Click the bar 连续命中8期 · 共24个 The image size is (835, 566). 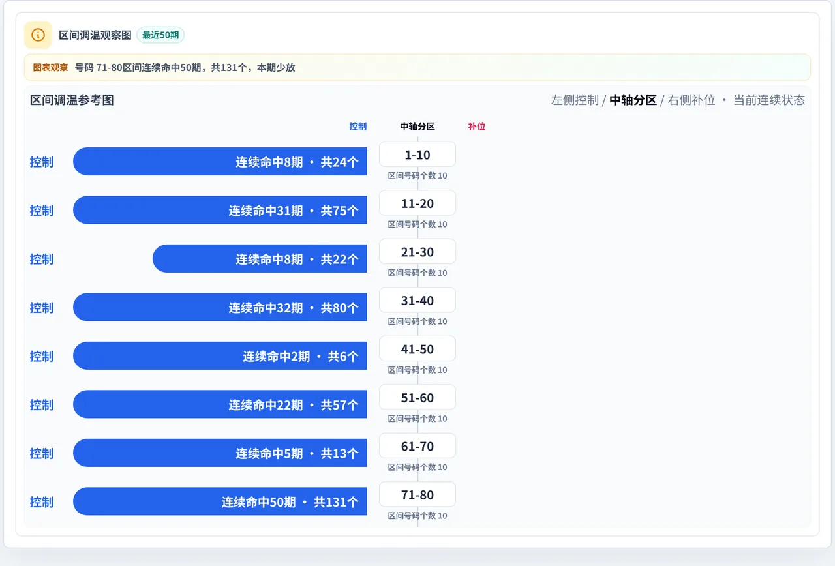point(220,162)
